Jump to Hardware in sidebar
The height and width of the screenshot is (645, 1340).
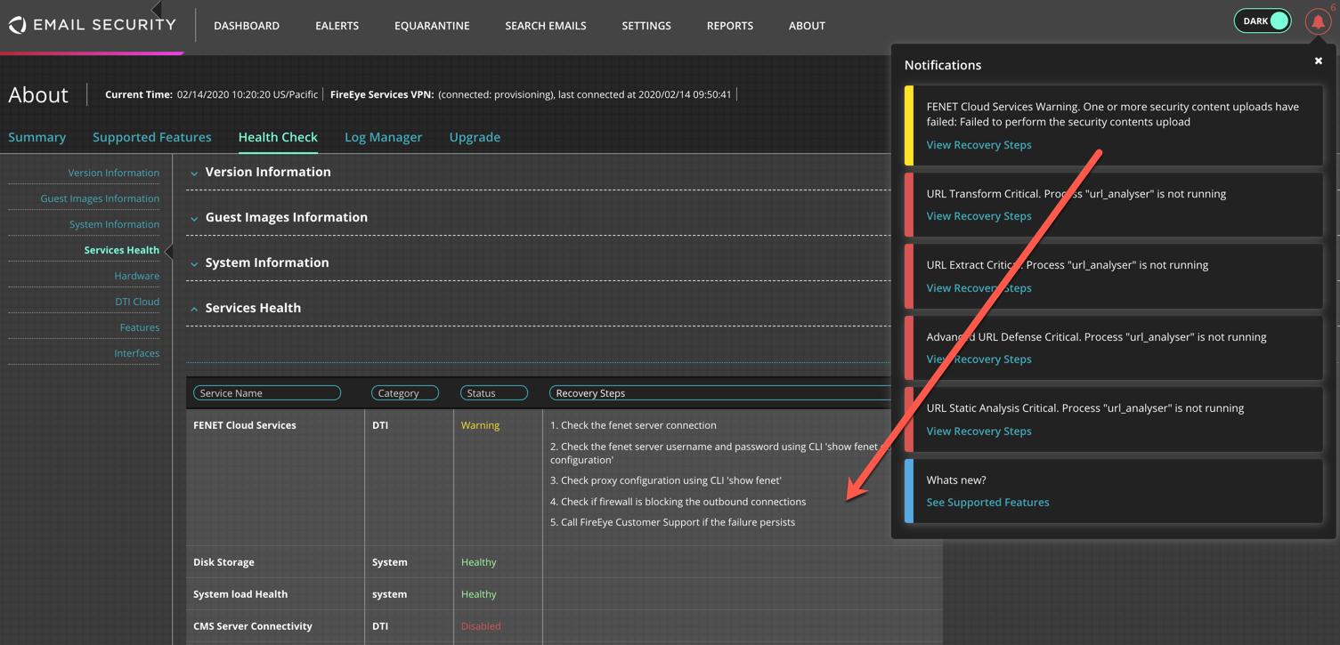click(137, 276)
